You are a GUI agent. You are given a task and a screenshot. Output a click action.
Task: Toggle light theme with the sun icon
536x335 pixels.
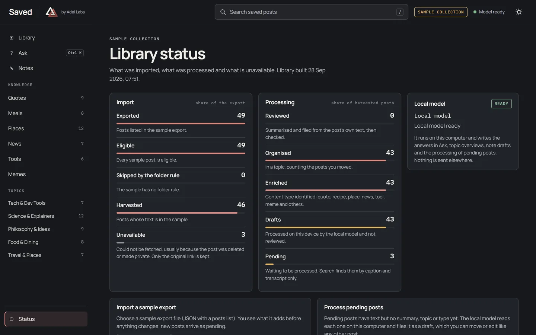click(519, 12)
